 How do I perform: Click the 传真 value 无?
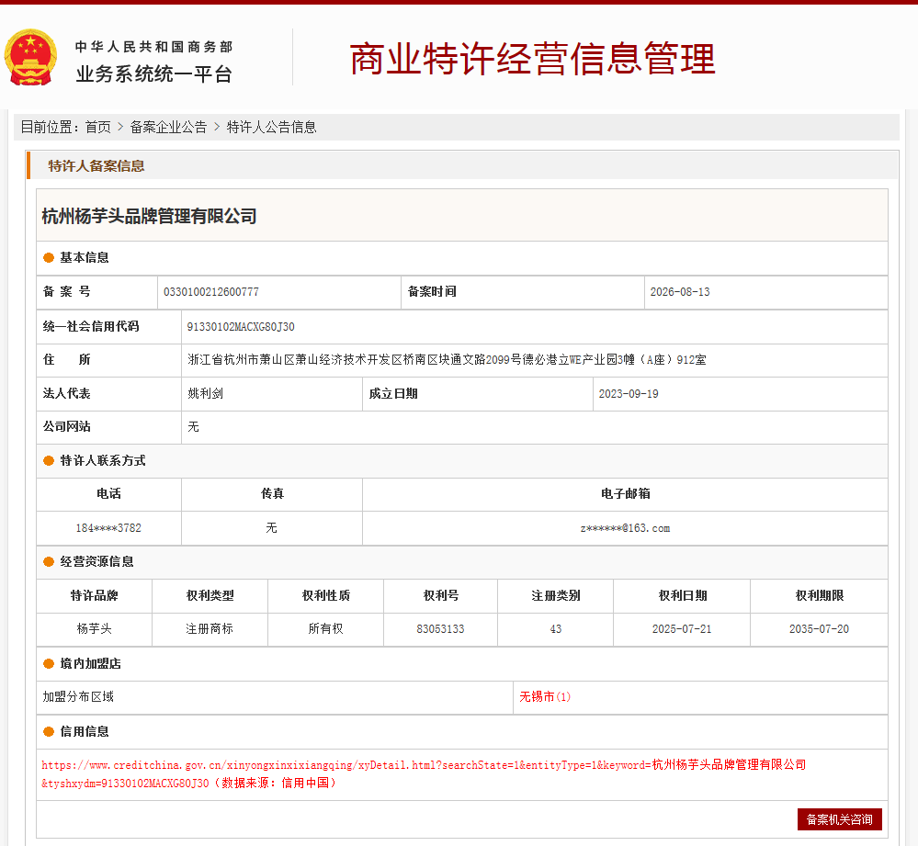[x=272, y=528]
